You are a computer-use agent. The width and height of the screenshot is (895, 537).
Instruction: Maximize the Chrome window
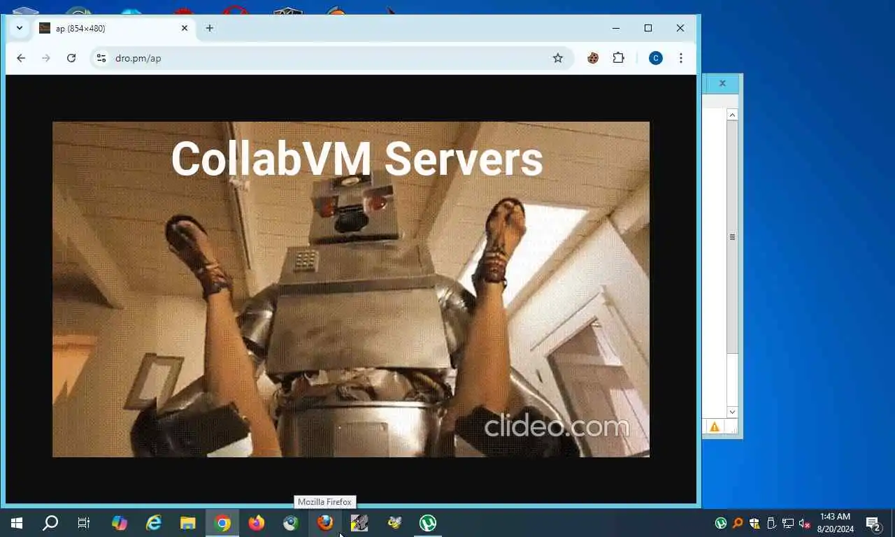[x=648, y=28]
